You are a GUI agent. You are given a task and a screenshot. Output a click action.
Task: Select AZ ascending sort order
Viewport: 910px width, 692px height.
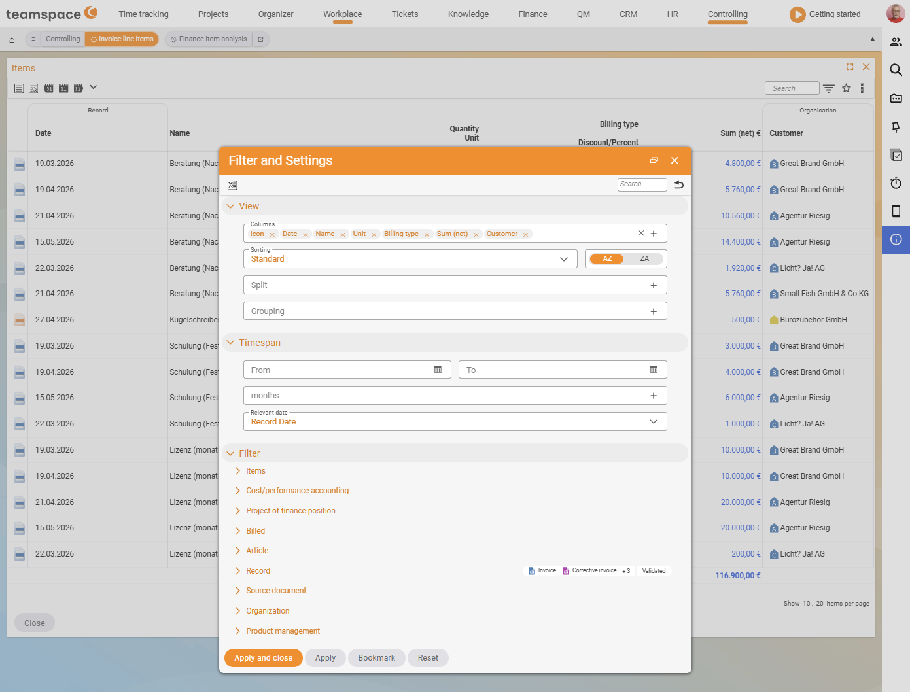607,259
